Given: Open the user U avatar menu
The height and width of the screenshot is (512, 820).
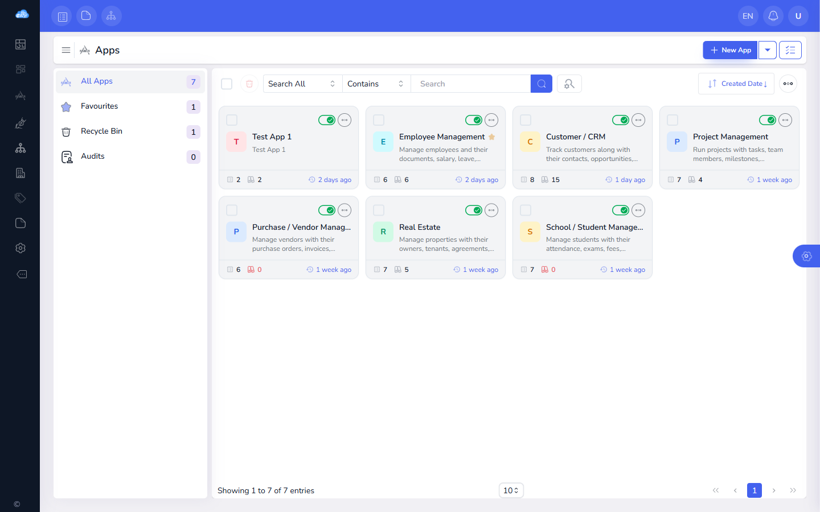Looking at the screenshot, I should (x=798, y=16).
